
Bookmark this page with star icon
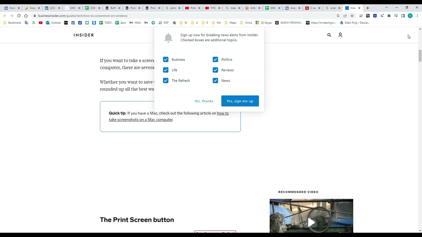[352, 15]
